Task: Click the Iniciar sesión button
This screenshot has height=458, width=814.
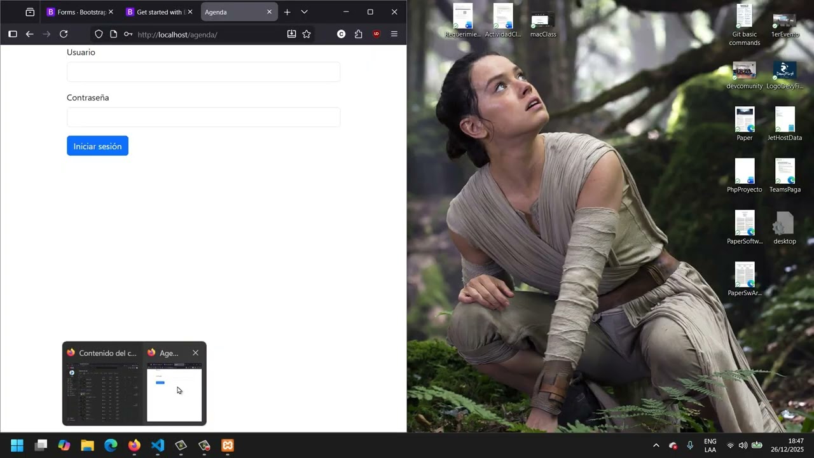Action: click(x=97, y=146)
